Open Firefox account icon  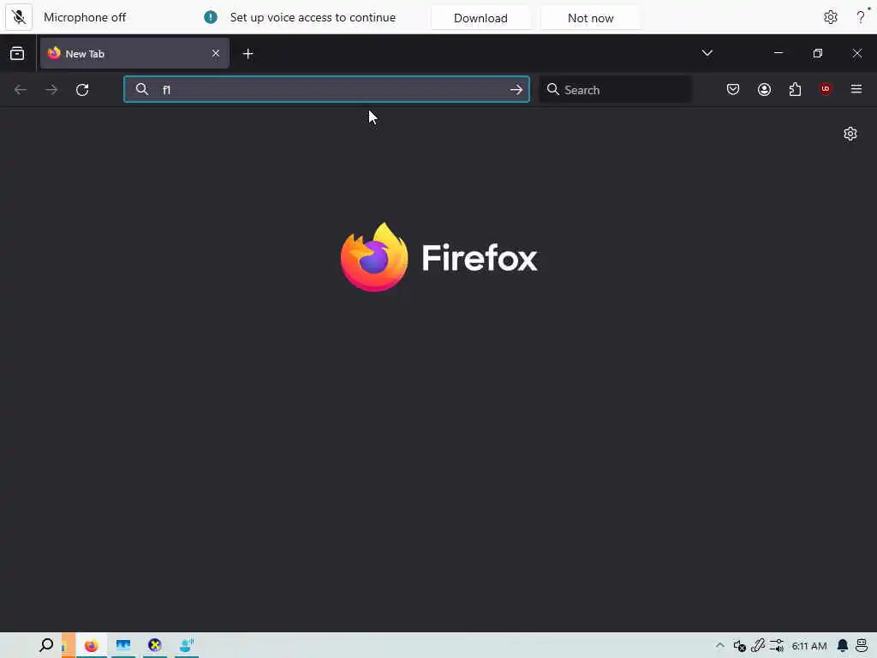tap(764, 89)
